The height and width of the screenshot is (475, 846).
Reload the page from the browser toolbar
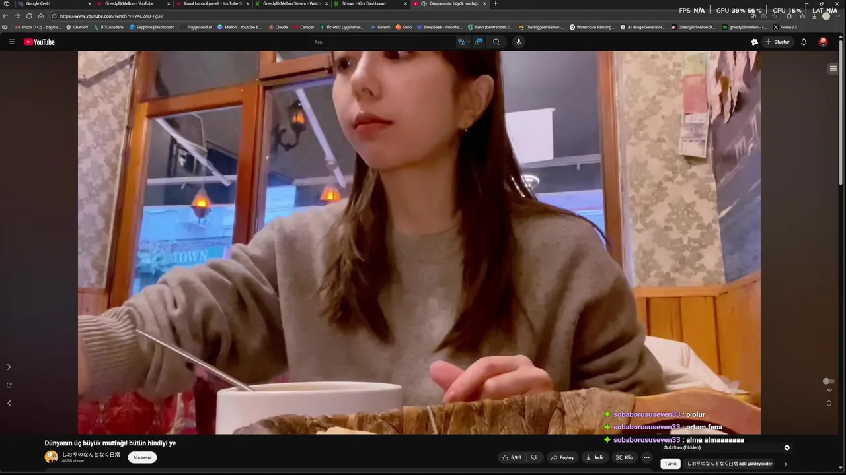click(29, 16)
